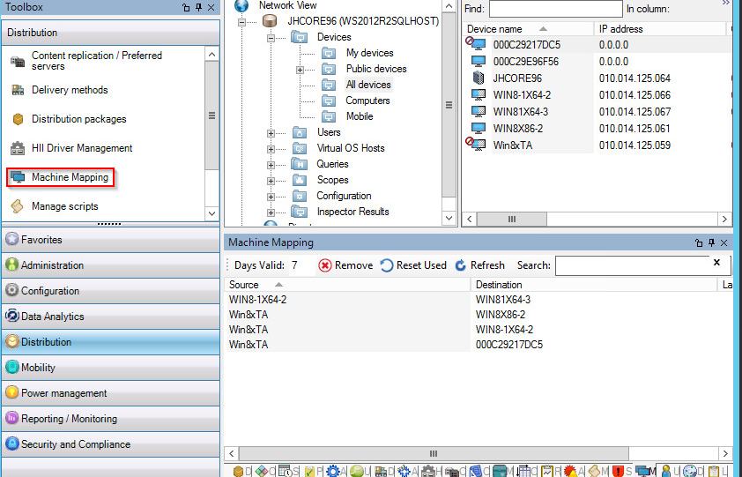Open Machine Mapping tool in Toolbox
Image resolution: width=742 pixels, height=477 pixels.
69,177
